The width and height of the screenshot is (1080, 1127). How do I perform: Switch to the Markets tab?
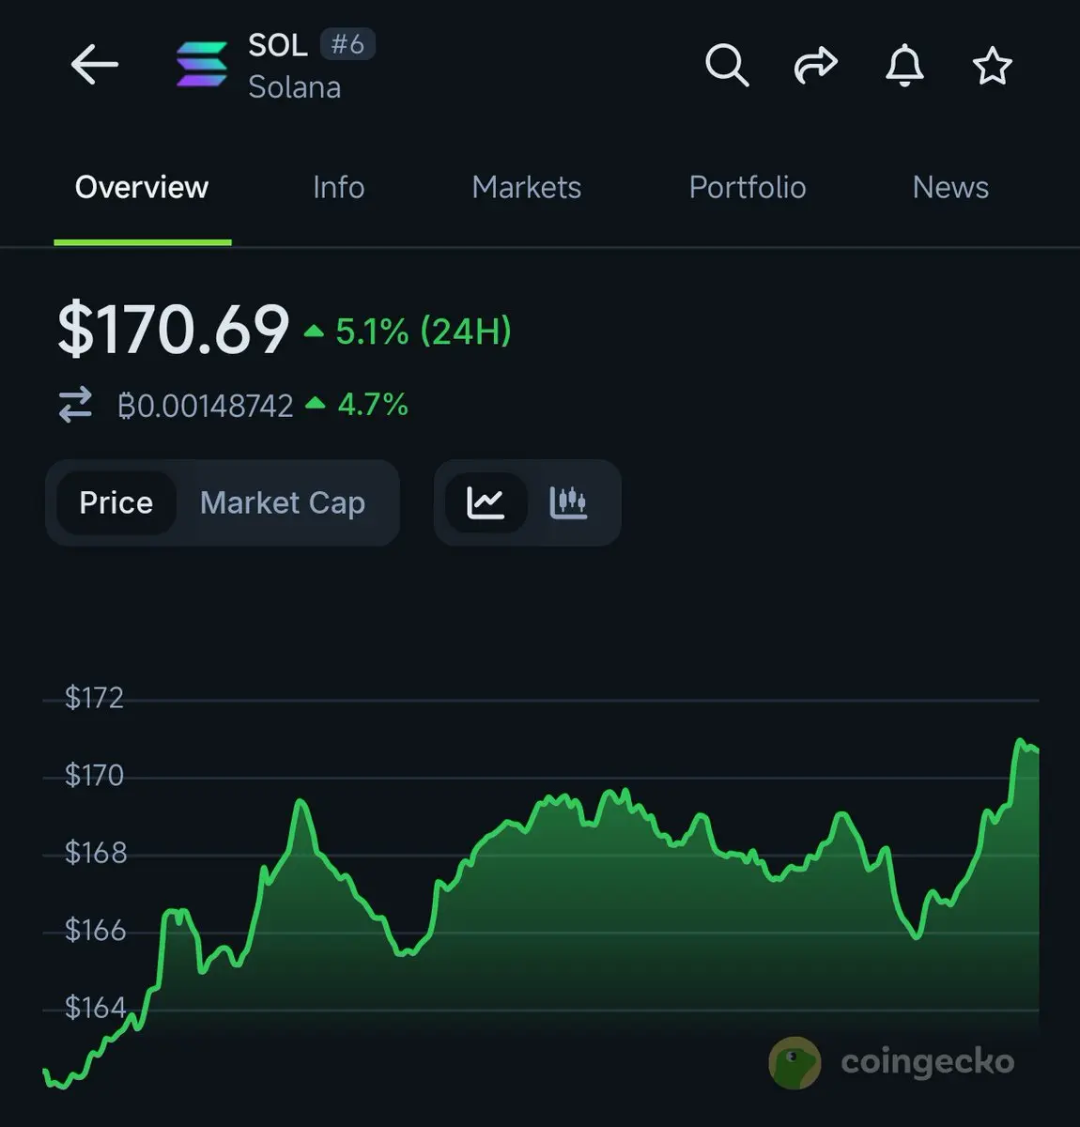point(527,187)
